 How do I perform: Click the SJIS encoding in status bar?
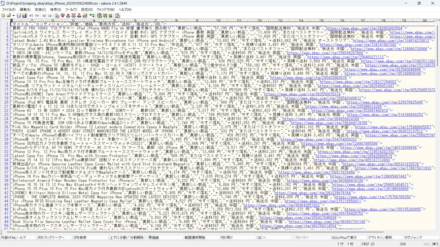(403, 244)
